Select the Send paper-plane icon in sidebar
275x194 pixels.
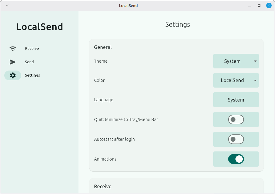coord(12,62)
